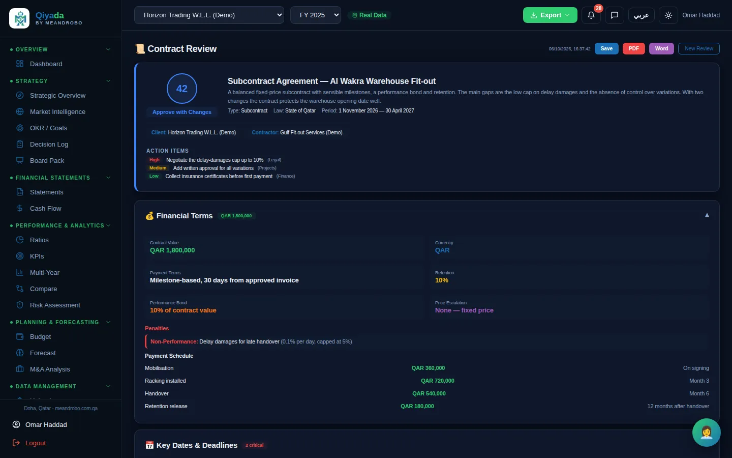732x458 pixels.
Task: Click the Real Data status badge
Action: pyautogui.click(x=370, y=15)
